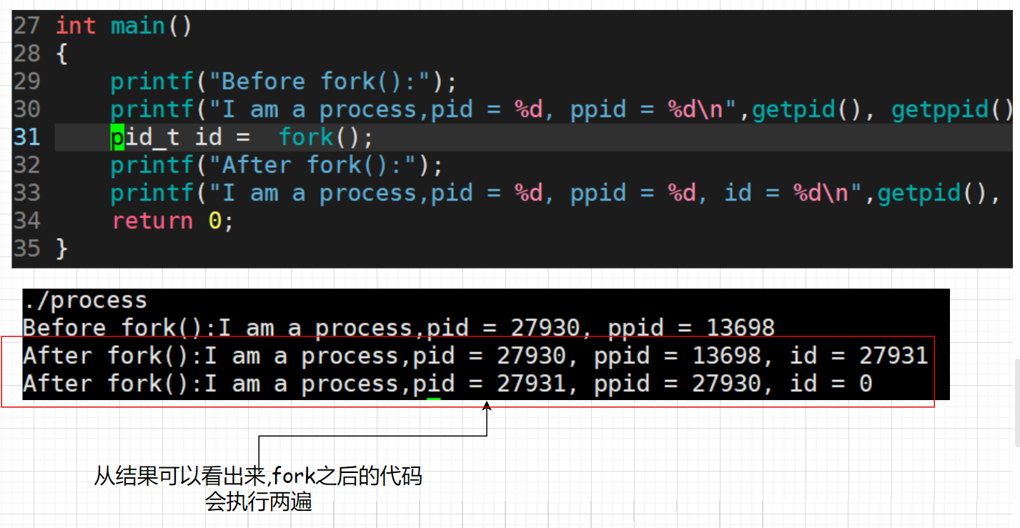Click the fork() call on line 31
Image resolution: width=1020 pixels, height=528 pixels.
[319, 137]
